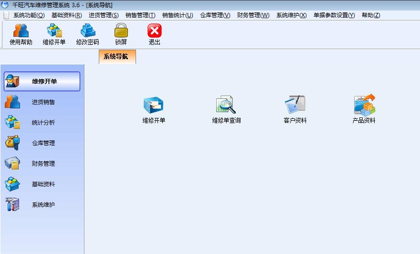Open 客户资料 from the navigation panel
The width and height of the screenshot is (420, 254).
295,110
